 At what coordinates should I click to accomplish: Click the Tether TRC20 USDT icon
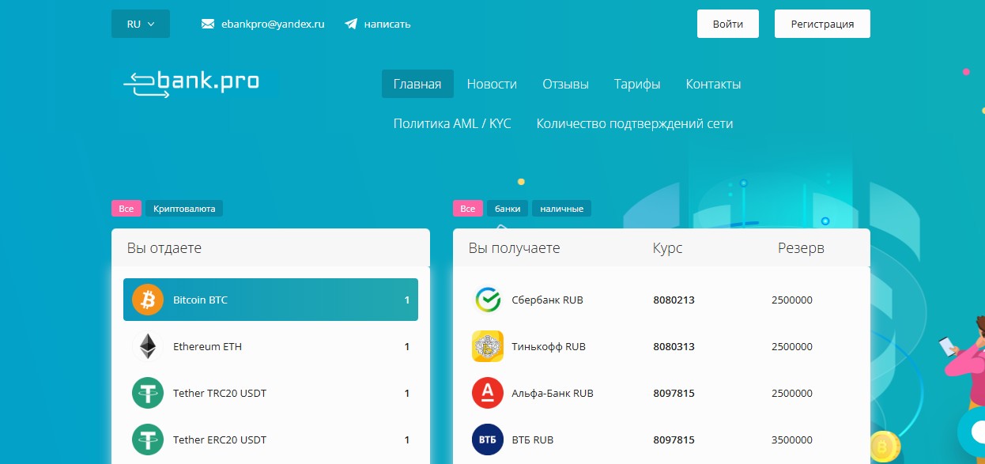point(147,393)
